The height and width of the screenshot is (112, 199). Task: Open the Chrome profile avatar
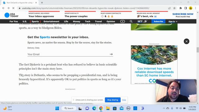[x=191, y=8]
